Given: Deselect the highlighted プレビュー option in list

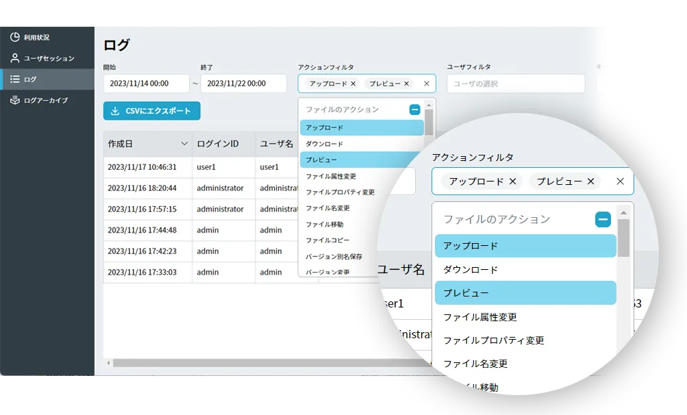Looking at the screenshot, I should [x=361, y=160].
